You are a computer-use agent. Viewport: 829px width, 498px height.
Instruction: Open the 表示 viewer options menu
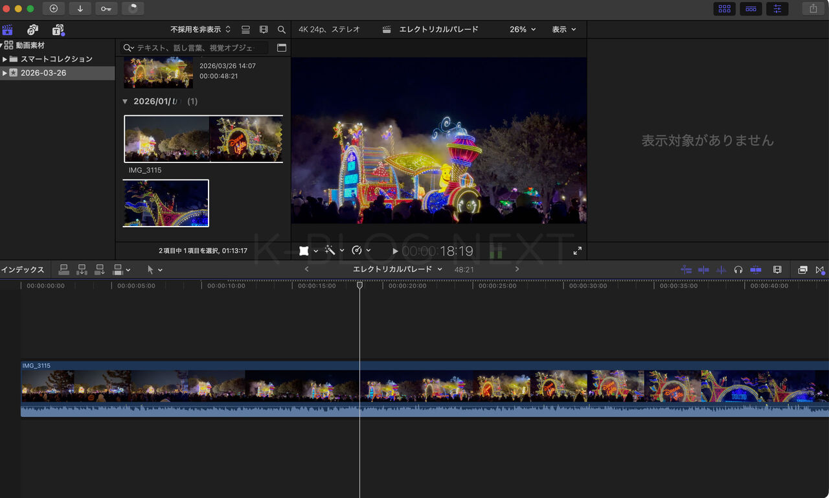pyautogui.click(x=563, y=30)
